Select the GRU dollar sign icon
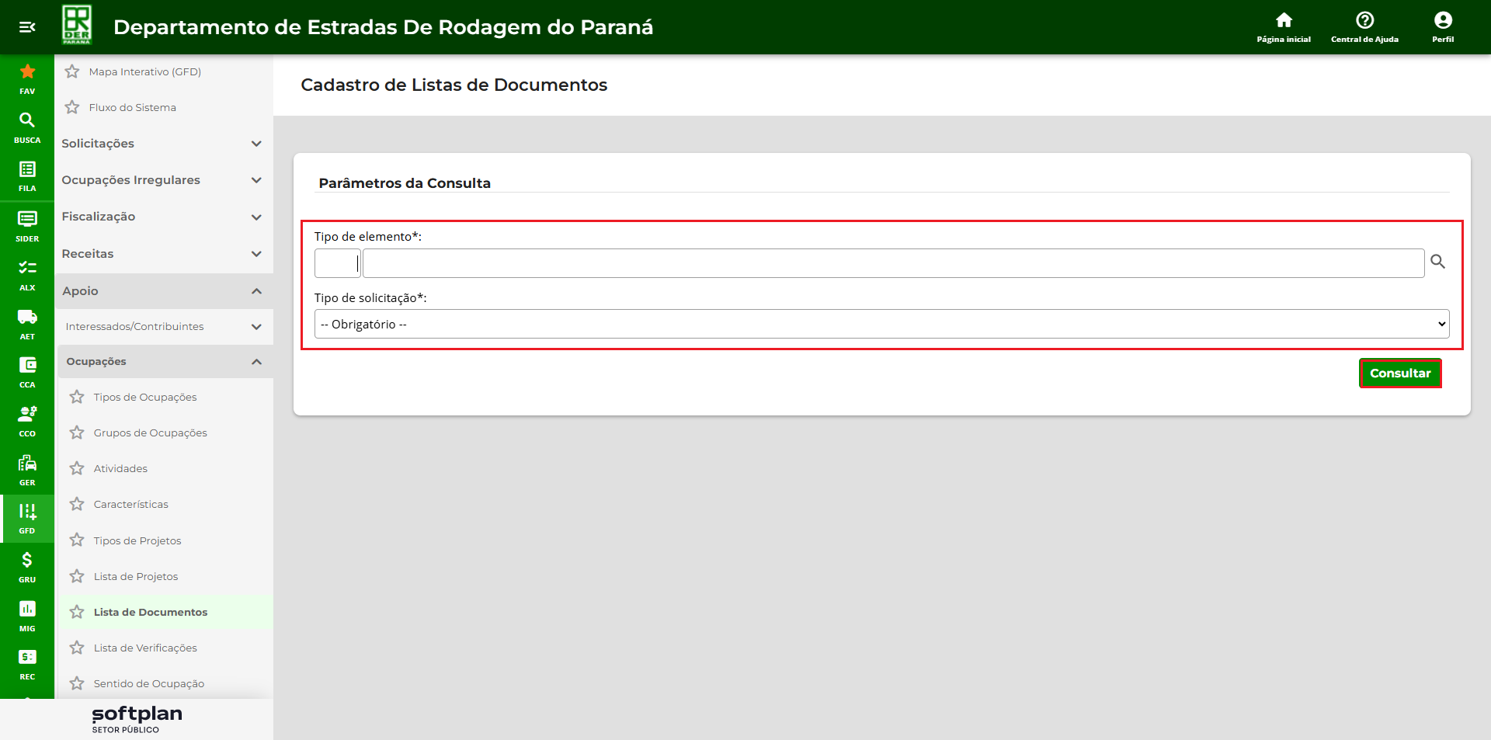Image resolution: width=1491 pixels, height=740 pixels. (27, 566)
